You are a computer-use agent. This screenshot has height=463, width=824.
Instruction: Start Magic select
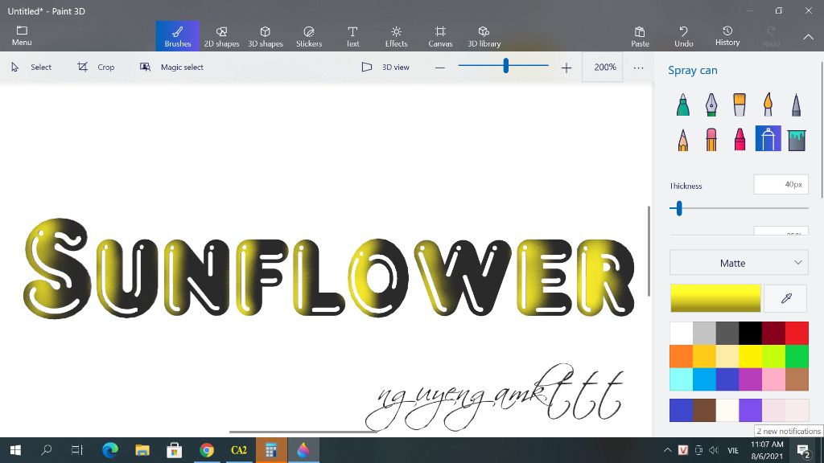pos(171,68)
